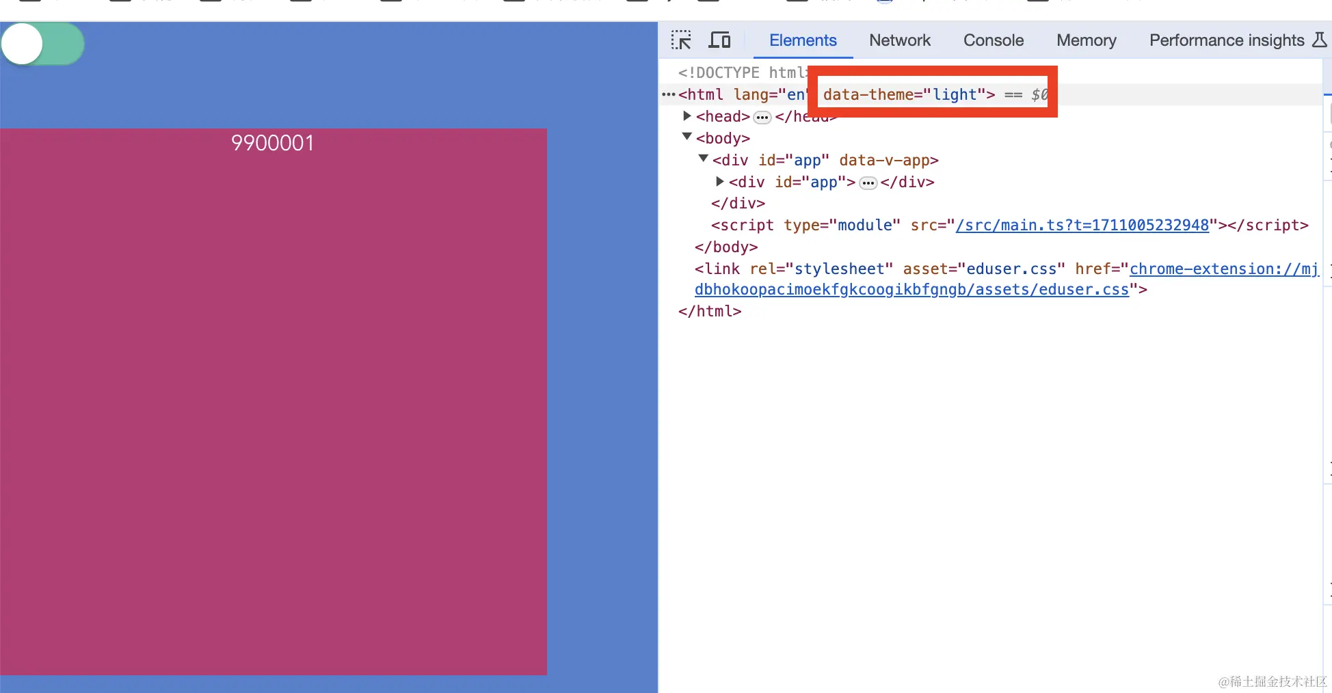
Task: Switch to the Console tab
Action: click(994, 40)
